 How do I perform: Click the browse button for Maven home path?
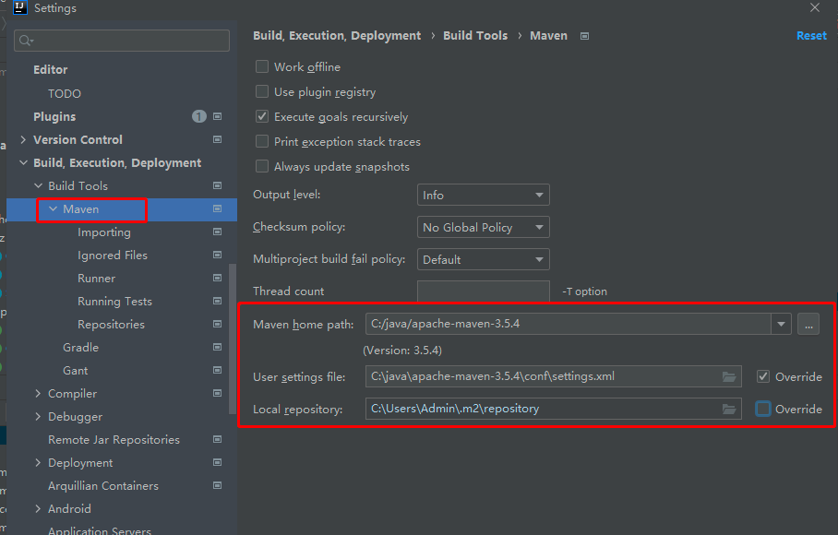808,324
